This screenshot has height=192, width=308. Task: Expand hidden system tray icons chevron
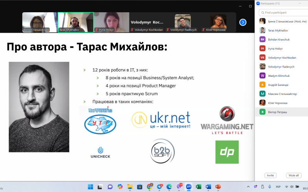[x=248, y=187]
